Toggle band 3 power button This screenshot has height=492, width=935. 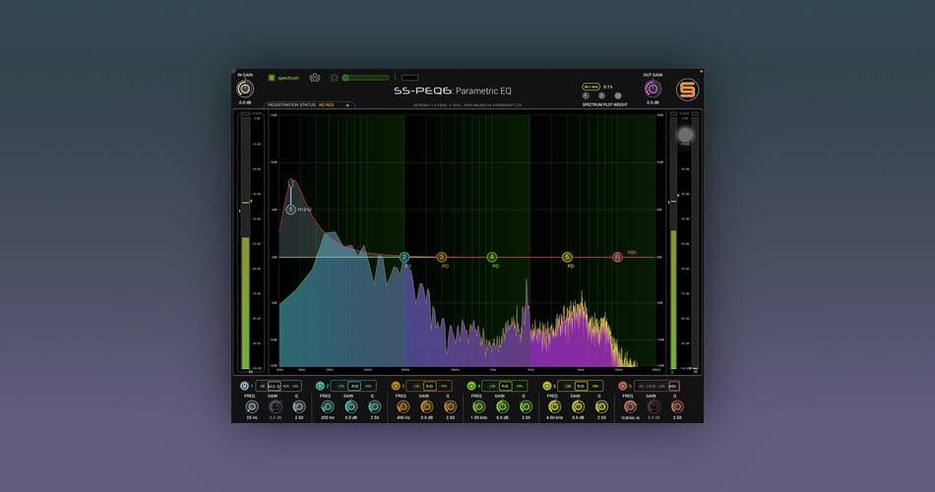396,386
